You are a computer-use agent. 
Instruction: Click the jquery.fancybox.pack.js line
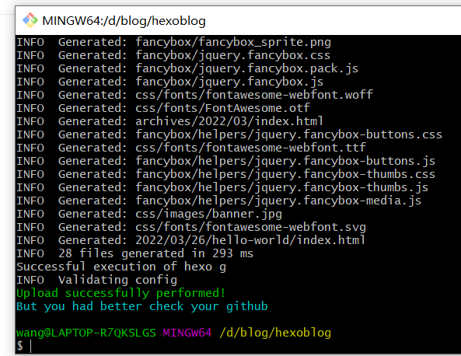tap(187, 68)
